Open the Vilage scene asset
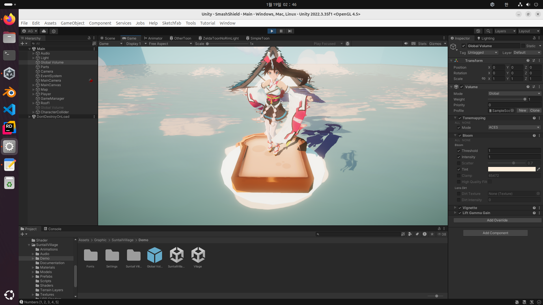The height and width of the screenshot is (305, 543). click(x=198, y=257)
